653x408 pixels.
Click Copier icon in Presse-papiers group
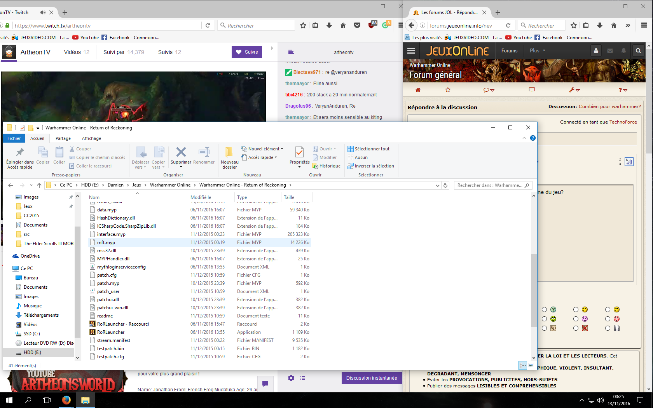[43, 152]
